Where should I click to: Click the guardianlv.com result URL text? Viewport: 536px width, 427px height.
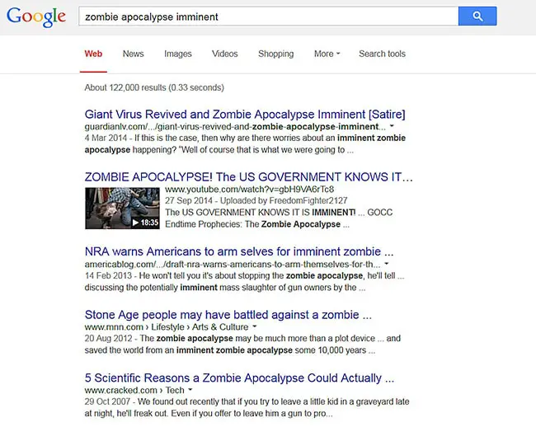(235, 127)
